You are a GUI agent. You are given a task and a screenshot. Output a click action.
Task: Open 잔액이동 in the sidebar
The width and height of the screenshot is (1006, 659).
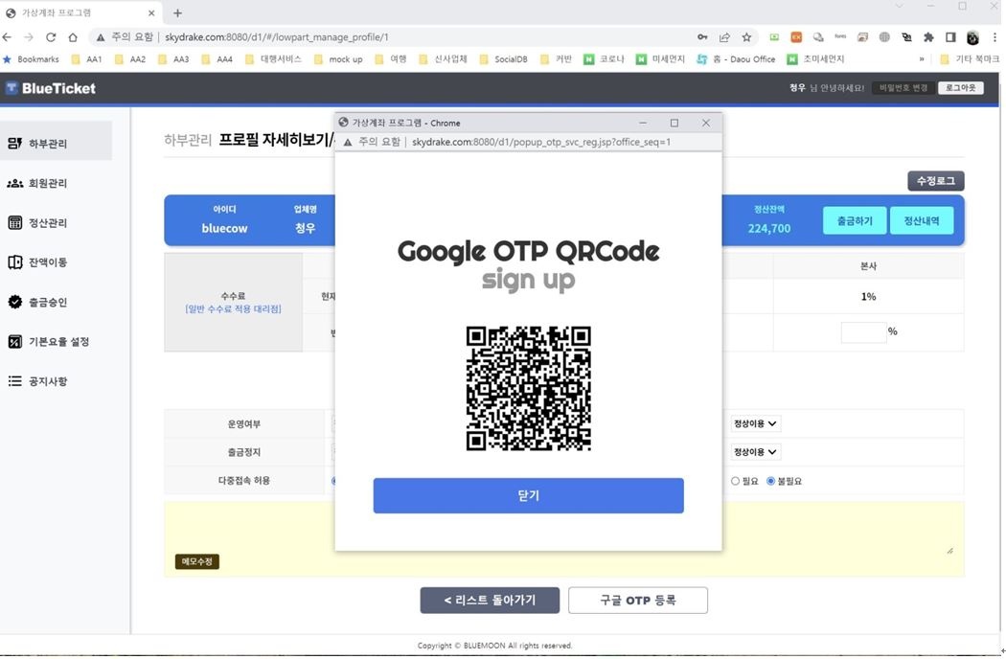[56, 262]
